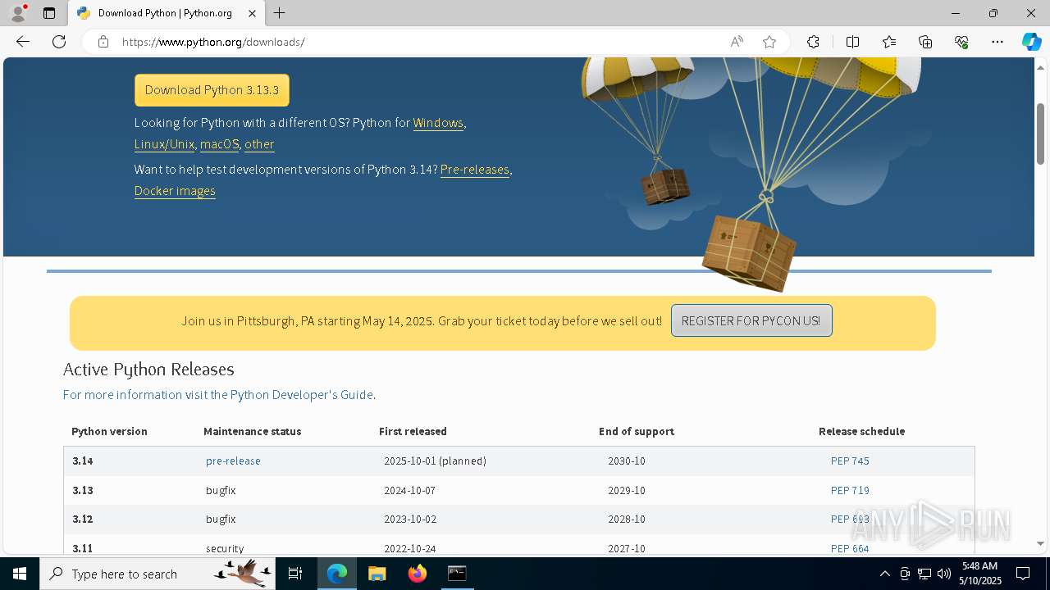Open the Windows download link

pyautogui.click(x=438, y=123)
